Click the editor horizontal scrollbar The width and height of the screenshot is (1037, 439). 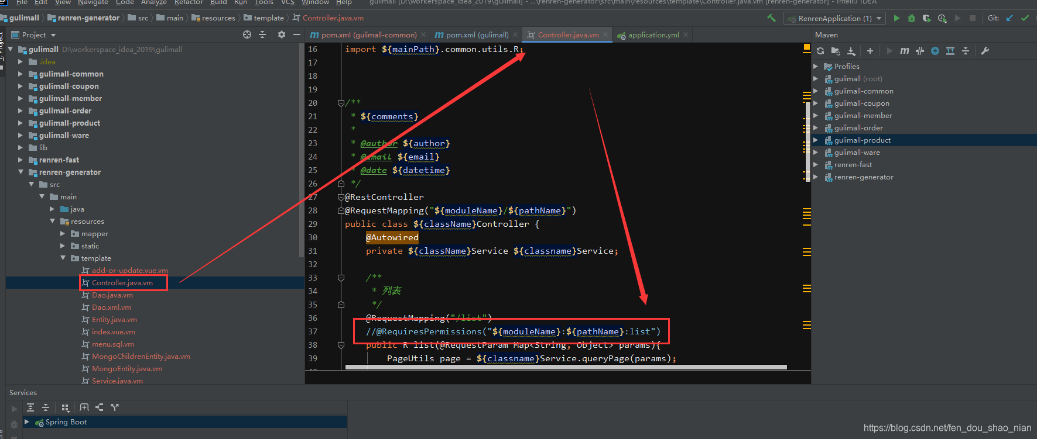tap(566, 367)
